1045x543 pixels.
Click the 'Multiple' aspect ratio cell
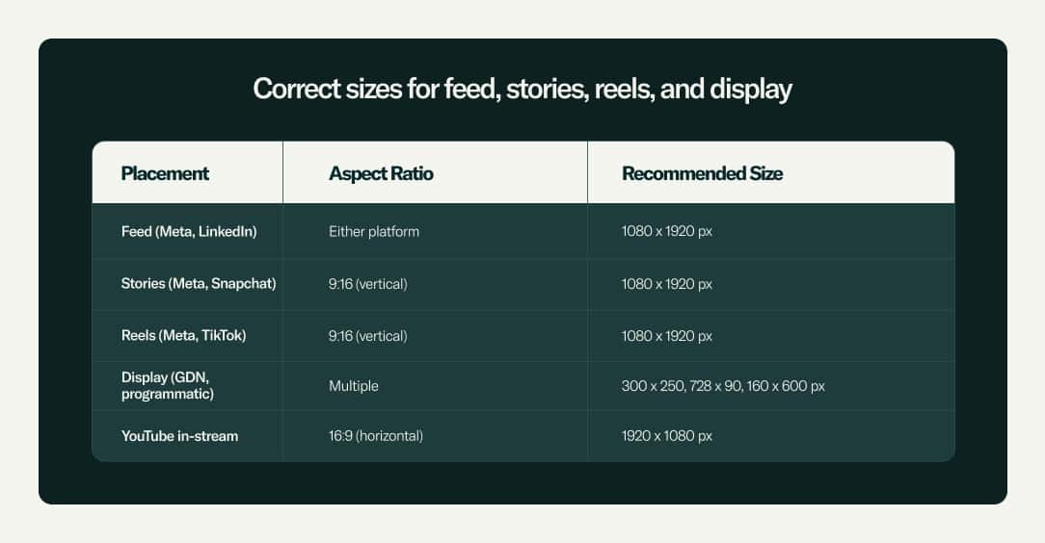(354, 386)
